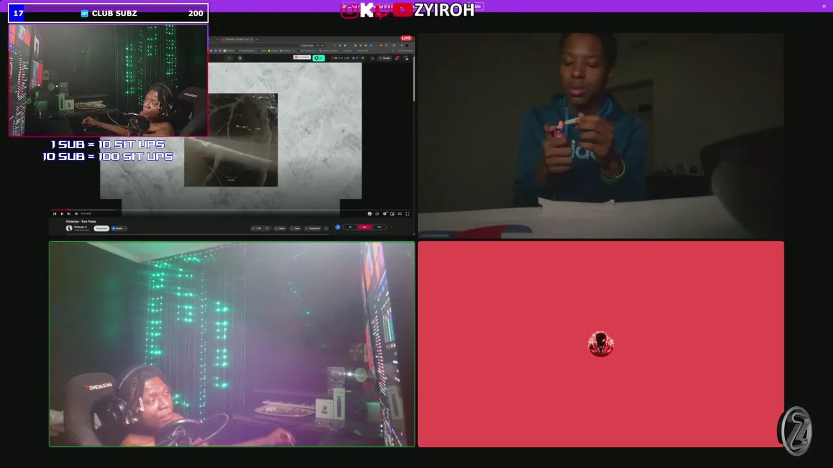Click the YouTube Create button
The width and height of the screenshot is (833, 468).
coord(385,58)
